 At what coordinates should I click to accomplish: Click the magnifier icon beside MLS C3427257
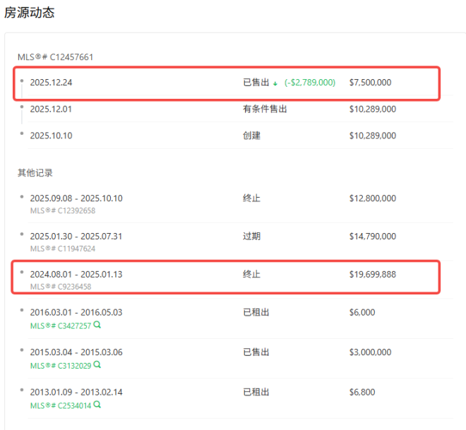[x=97, y=326]
